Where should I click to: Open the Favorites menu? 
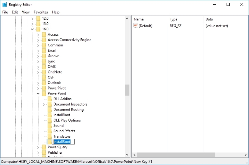click(x=41, y=12)
